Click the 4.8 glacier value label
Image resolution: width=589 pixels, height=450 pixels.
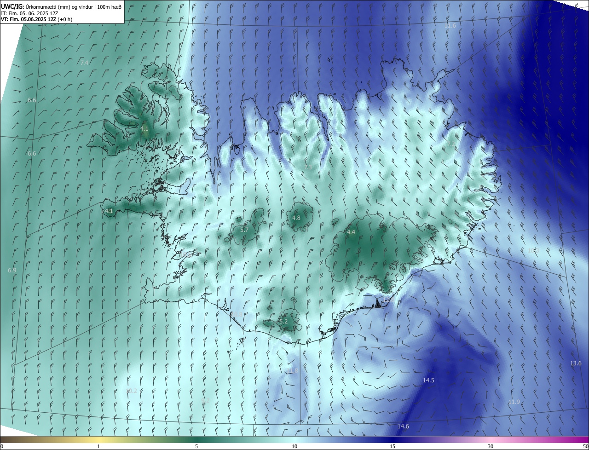tap(296, 218)
